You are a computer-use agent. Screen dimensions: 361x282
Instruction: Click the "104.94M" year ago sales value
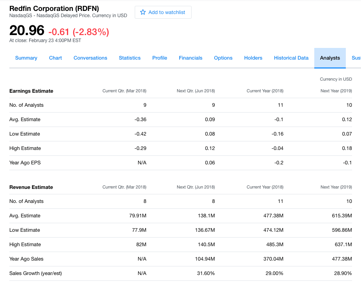point(205,259)
